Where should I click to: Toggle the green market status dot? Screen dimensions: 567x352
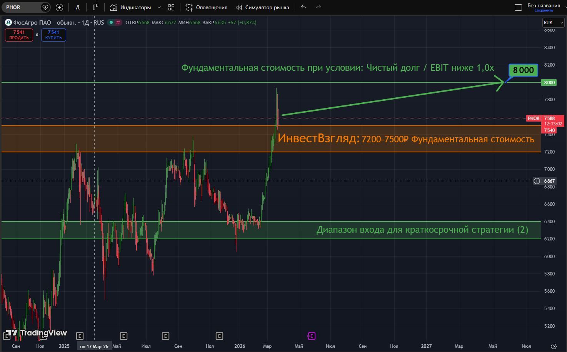[111, 22]
